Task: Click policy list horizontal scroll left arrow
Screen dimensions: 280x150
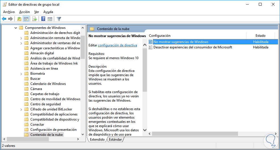Action: coord(150,134)
